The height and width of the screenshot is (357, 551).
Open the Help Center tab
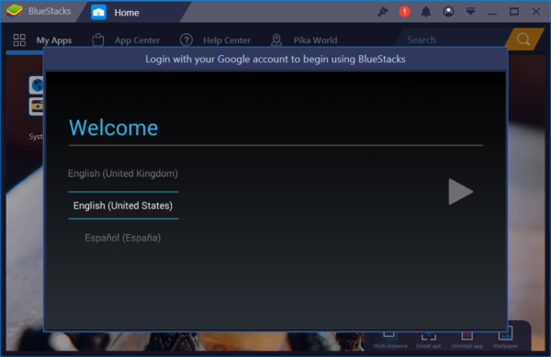click(x=227, y=40)
